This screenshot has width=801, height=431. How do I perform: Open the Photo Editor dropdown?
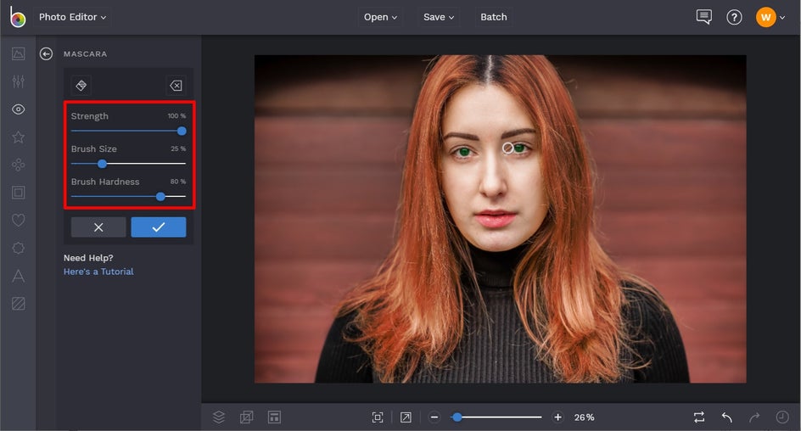[x=72, y=17]
